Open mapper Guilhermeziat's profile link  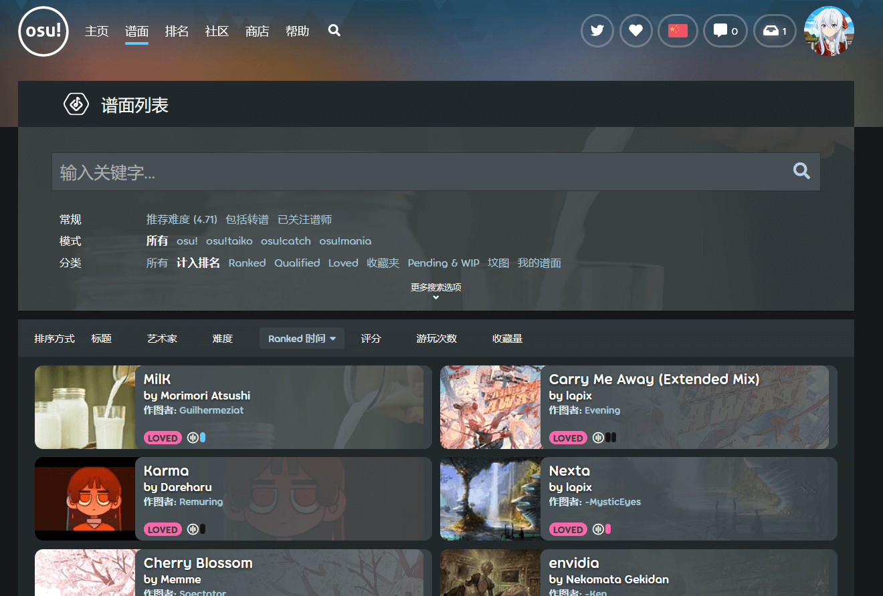pos(211,410)
